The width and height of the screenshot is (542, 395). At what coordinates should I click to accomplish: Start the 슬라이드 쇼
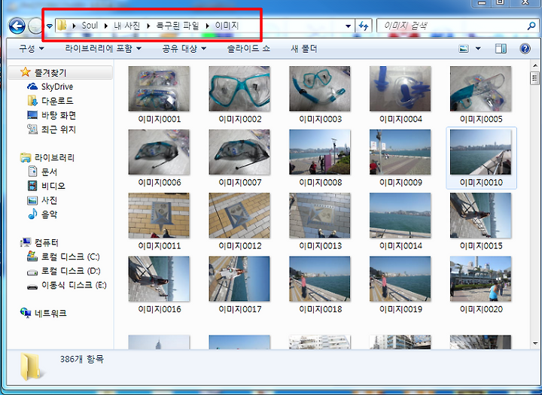click(x=248, y=48)
